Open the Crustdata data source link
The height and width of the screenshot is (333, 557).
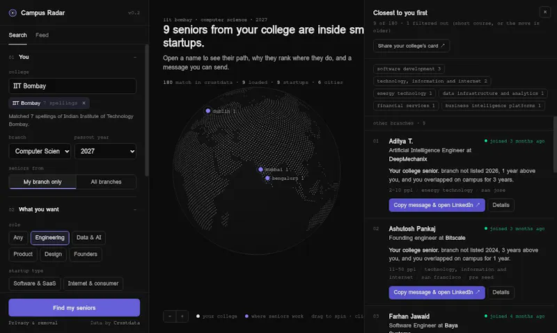tap(127, 323)
